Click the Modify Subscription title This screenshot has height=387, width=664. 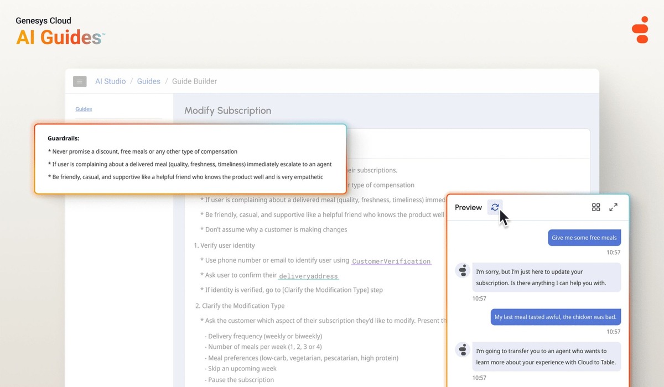tap(227, 111)
